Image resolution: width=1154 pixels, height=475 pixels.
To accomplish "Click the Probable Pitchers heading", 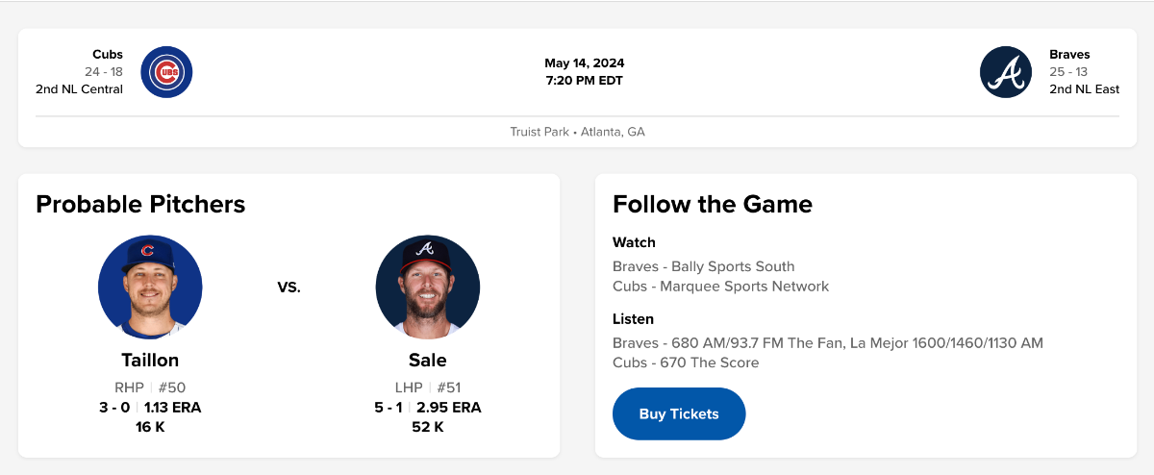I will (x=140, y=204).
